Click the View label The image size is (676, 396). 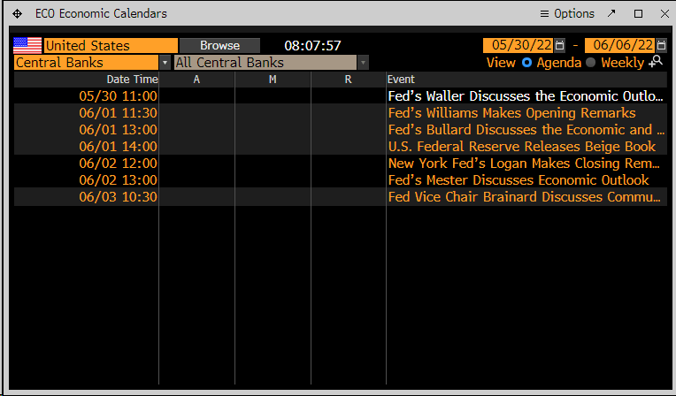tap(501, 63)
